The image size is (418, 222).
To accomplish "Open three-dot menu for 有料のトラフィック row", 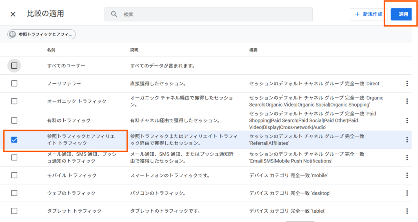I will 407,120.
